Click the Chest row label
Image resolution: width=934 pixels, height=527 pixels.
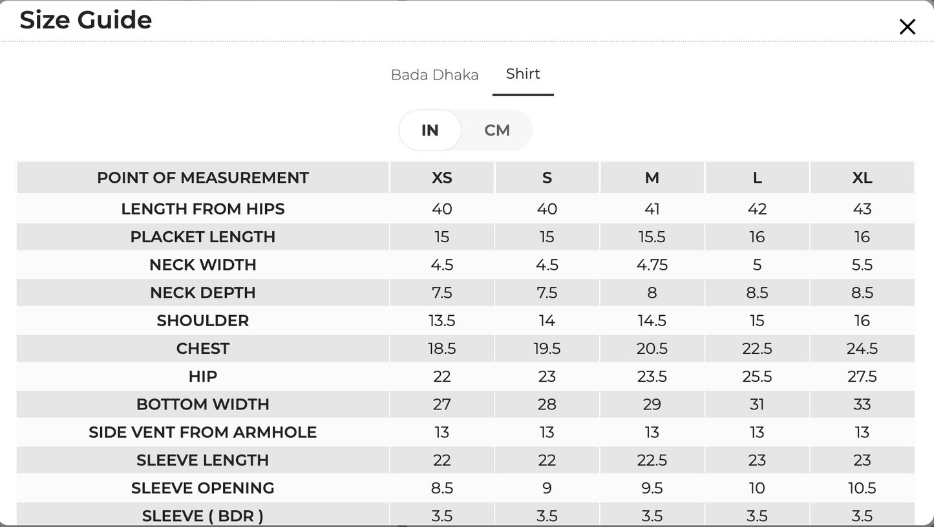pos(203,349)
